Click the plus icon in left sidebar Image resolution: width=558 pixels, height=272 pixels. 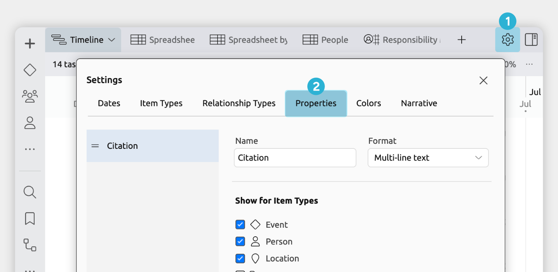click(30, 44)
